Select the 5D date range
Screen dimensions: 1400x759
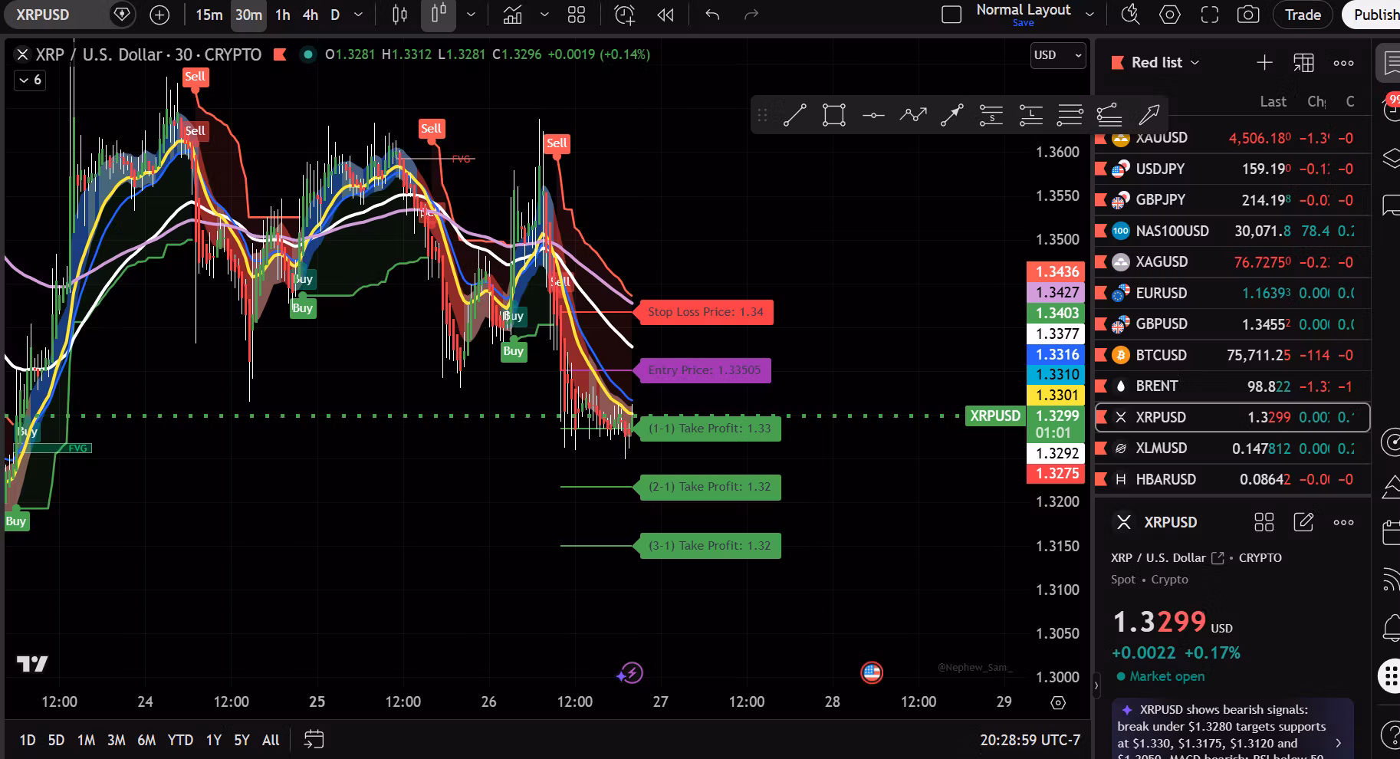56,740
